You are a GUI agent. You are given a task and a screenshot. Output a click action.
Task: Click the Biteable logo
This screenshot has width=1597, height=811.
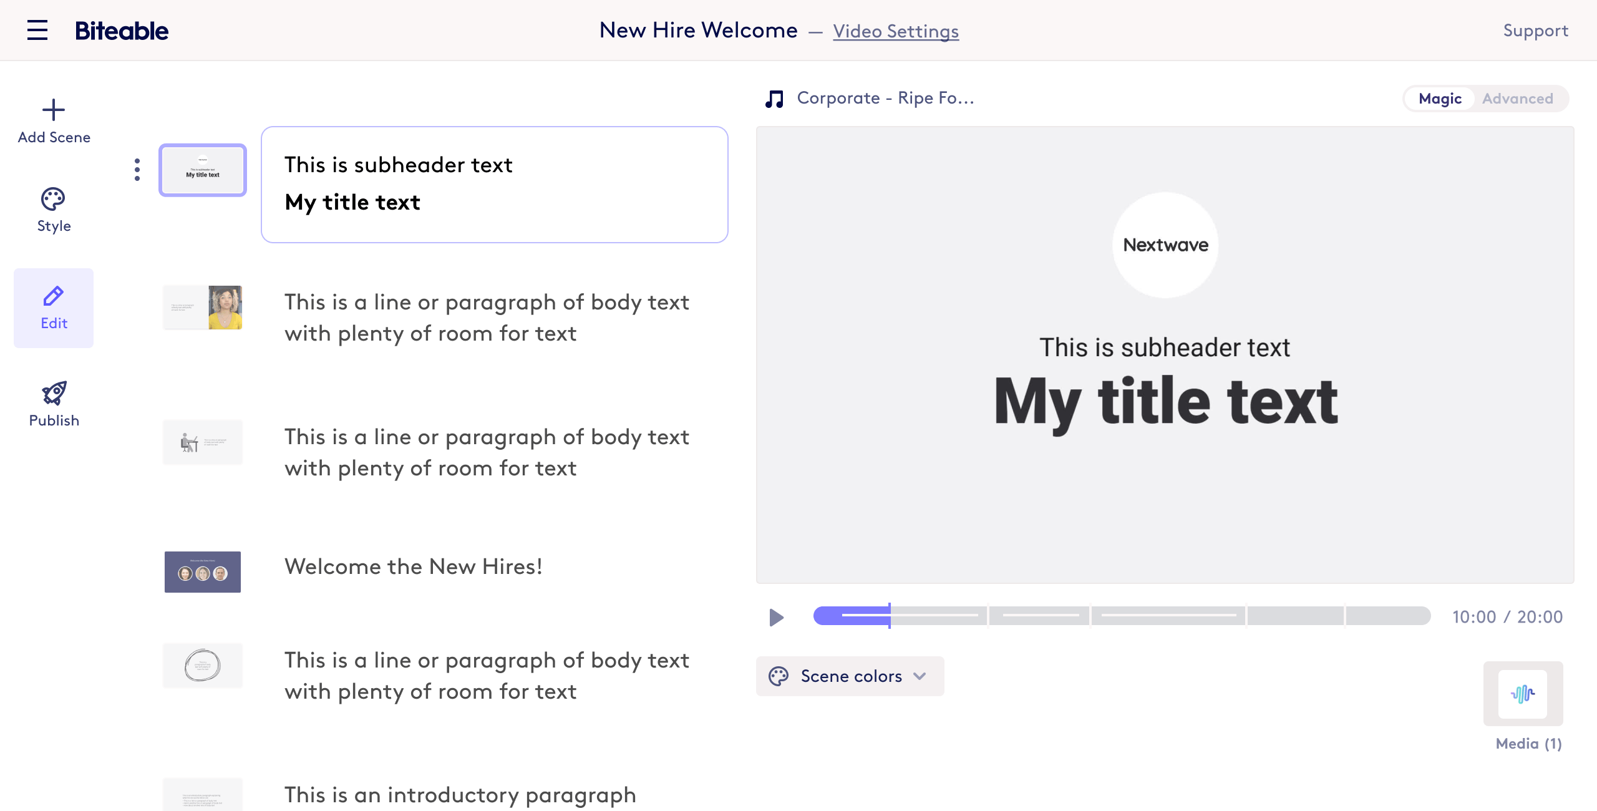click(x=122, y=31)
